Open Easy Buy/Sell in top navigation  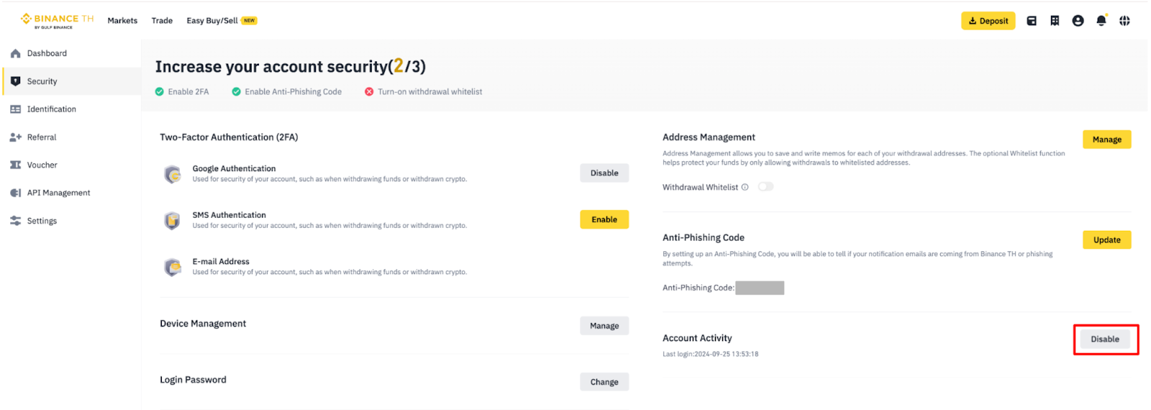tap(212, 21)
